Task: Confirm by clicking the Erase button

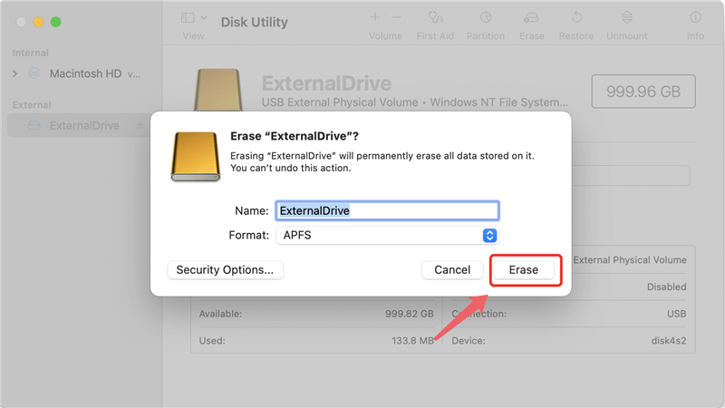Action: [524, 270]
